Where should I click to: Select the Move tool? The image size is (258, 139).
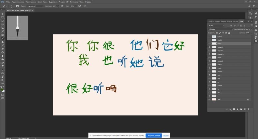pos(3,14)
